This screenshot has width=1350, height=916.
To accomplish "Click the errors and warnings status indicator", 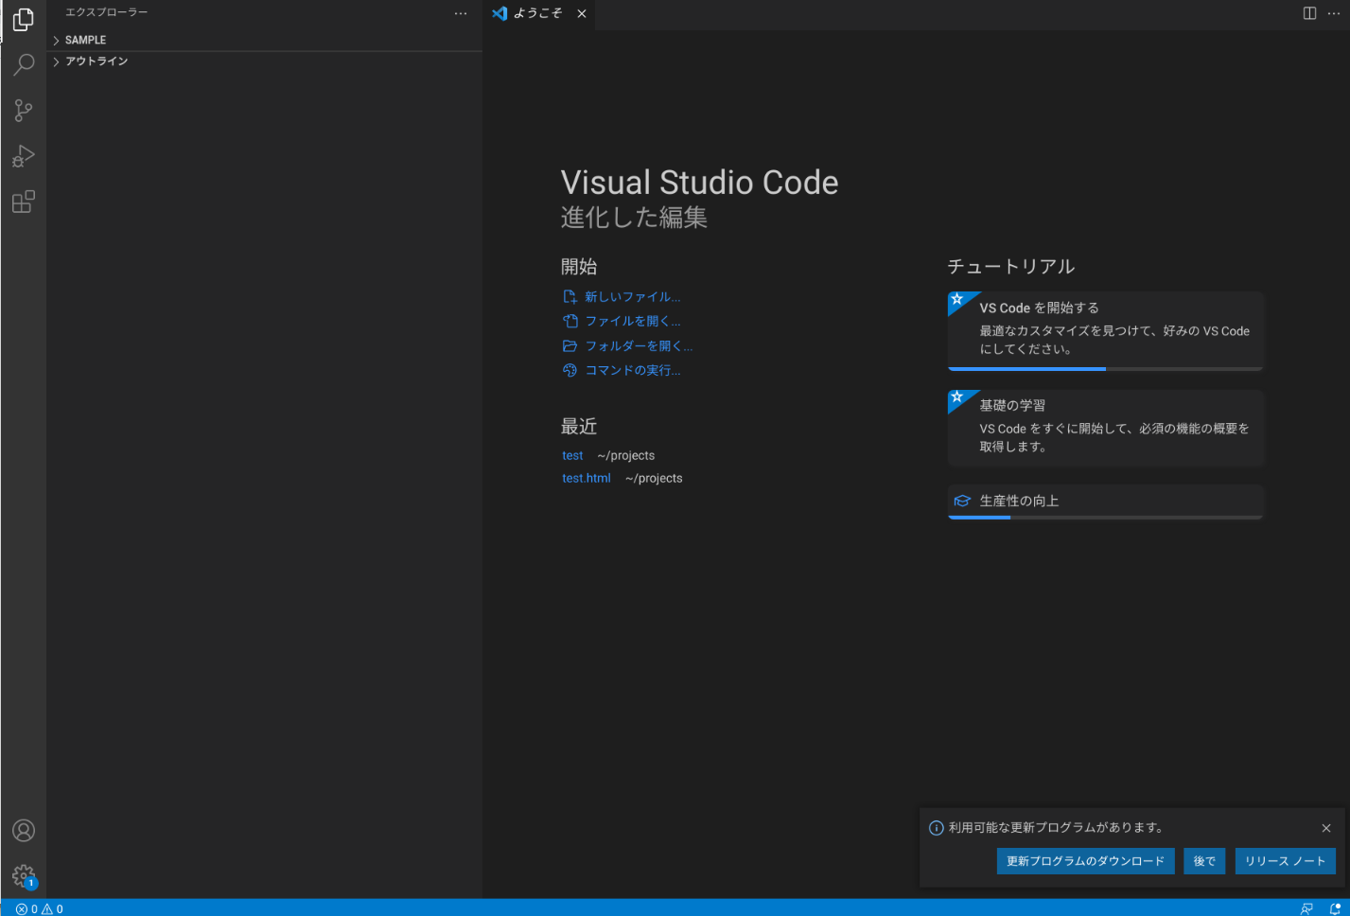I will [x=40, y=908].
